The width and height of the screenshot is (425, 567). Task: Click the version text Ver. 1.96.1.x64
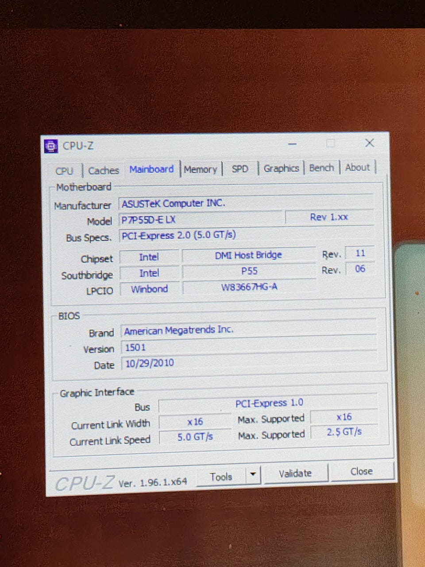(153, 482)
